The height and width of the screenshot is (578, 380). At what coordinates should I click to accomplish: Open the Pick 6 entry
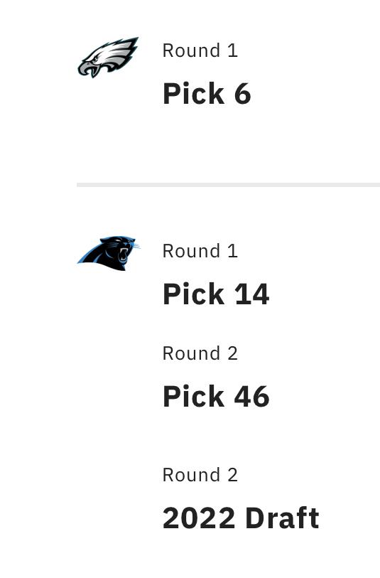pos(207,94)
